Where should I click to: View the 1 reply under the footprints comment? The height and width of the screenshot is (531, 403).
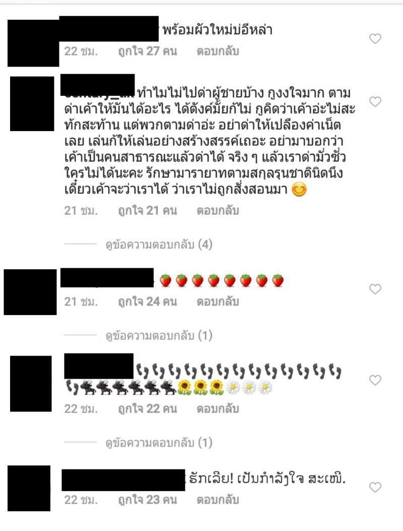159,443
